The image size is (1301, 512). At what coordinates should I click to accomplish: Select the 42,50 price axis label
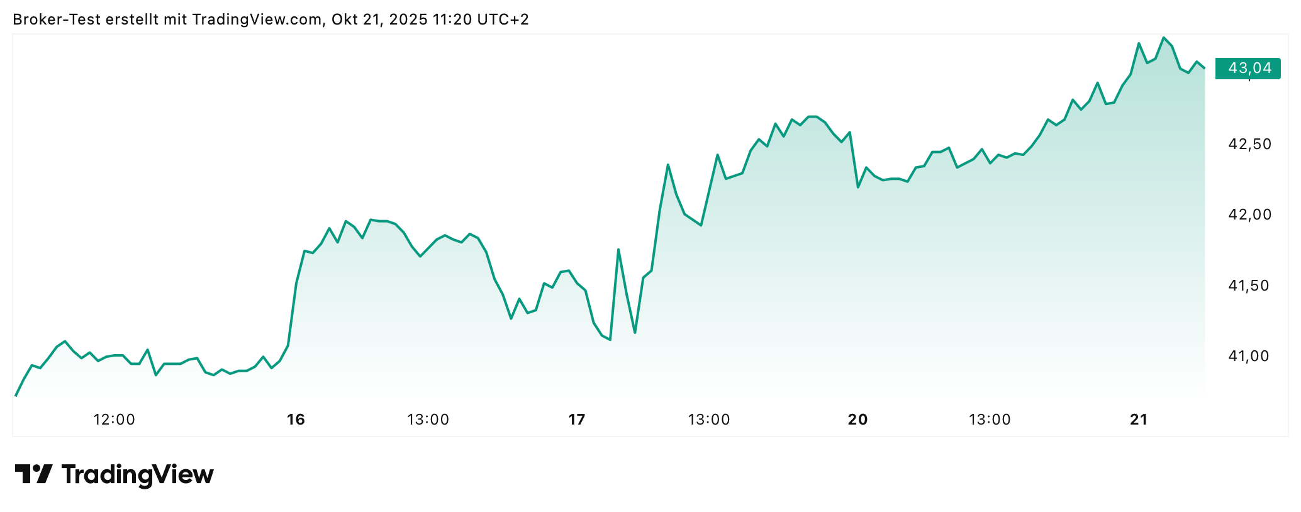[1249, 144]
